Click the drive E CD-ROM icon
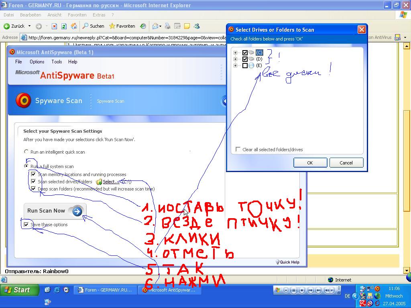This screenshot has height=308, width=411. click(x=251, y=65)
